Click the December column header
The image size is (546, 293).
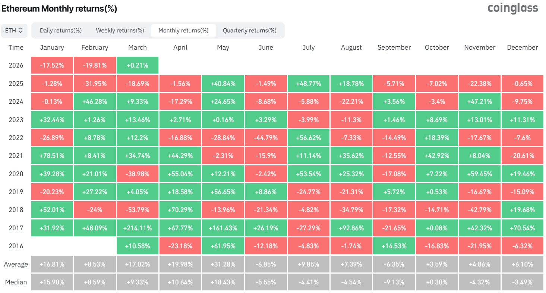point(523,47)
